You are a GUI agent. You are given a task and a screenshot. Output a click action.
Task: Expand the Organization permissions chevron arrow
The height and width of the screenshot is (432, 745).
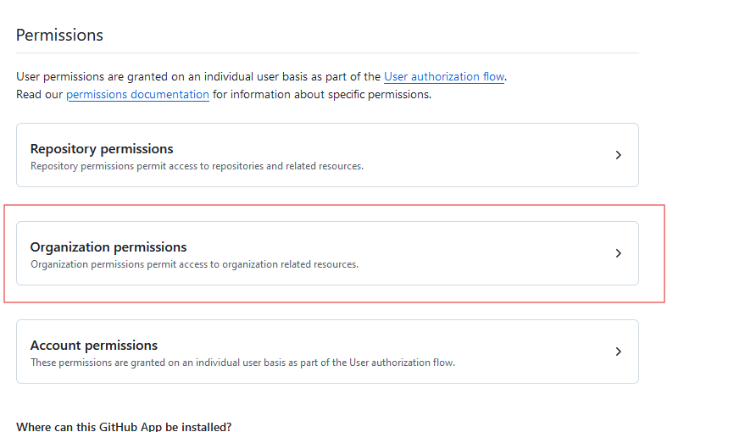618,253
